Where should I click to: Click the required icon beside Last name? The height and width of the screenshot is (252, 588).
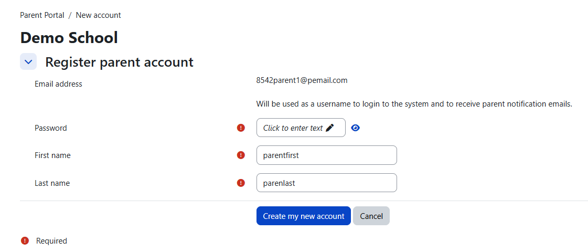tap(241, 183)
